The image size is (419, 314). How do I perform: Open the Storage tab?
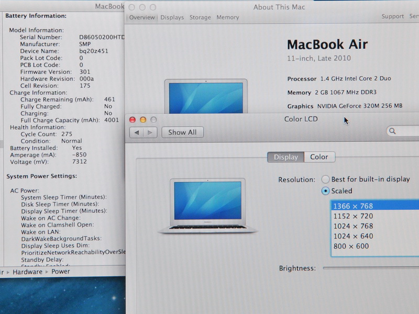point(200,18)
